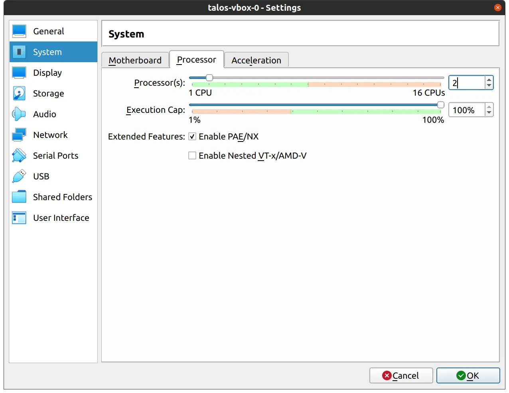Select the Serial Ports icon
This screenshot has width=509, height=393.
point(19,155)
